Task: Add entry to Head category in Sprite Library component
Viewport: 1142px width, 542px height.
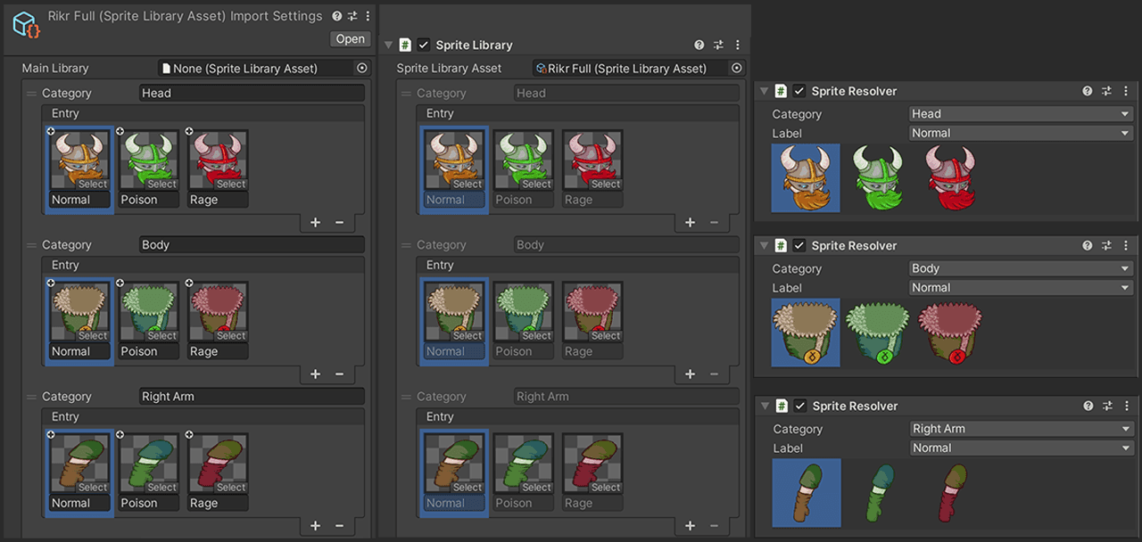Action: [x=691, y=222]
